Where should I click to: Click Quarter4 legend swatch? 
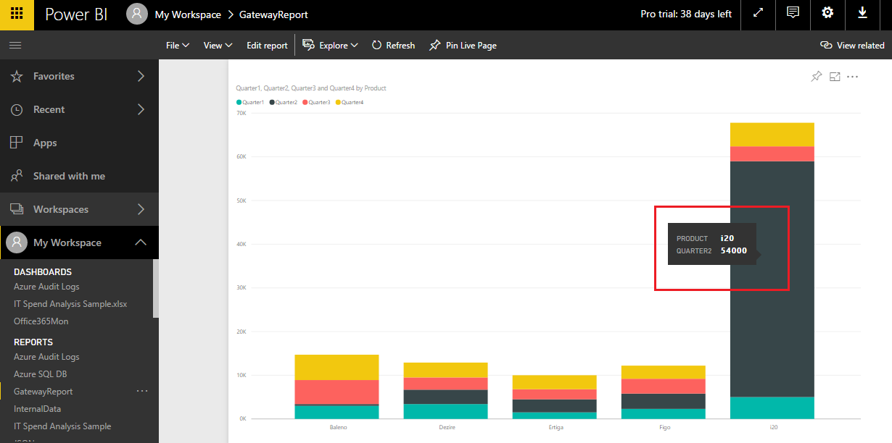339,102
